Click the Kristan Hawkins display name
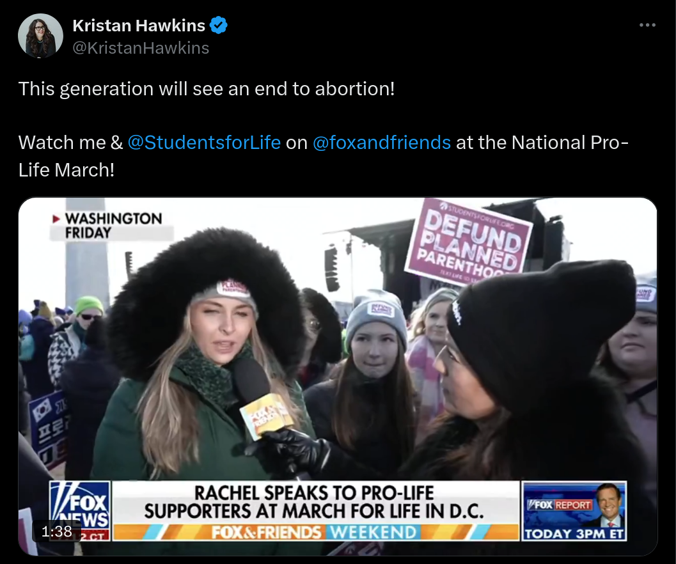Screen dimensions: 676x564 pyautogui.click(x=138, y=26)
